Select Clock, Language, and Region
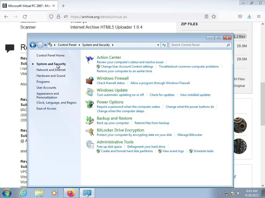 point(56,103)
